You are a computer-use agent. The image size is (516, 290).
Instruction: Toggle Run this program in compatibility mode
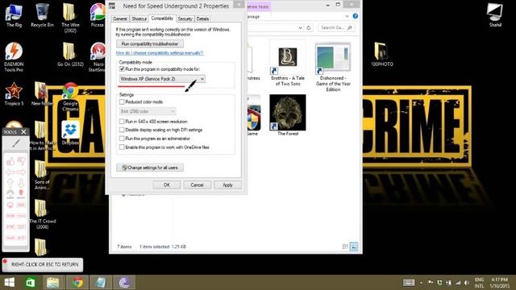click(122, 69)
